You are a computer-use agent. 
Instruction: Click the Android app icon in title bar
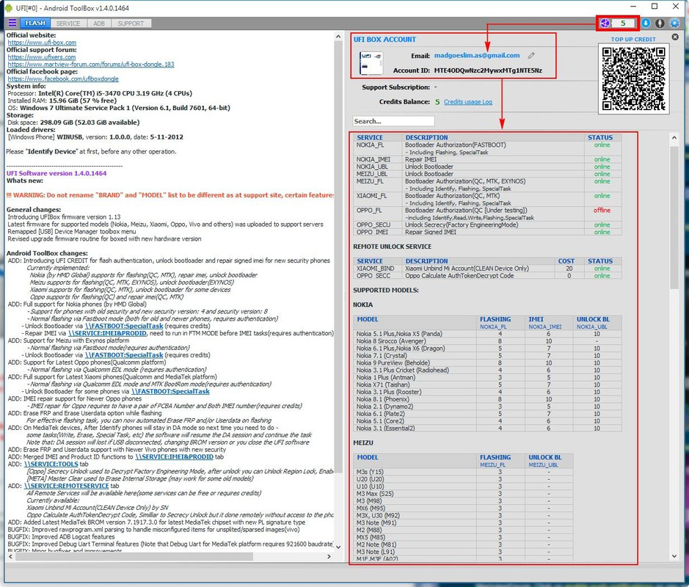pyautogui.click(x=8, y=8)
